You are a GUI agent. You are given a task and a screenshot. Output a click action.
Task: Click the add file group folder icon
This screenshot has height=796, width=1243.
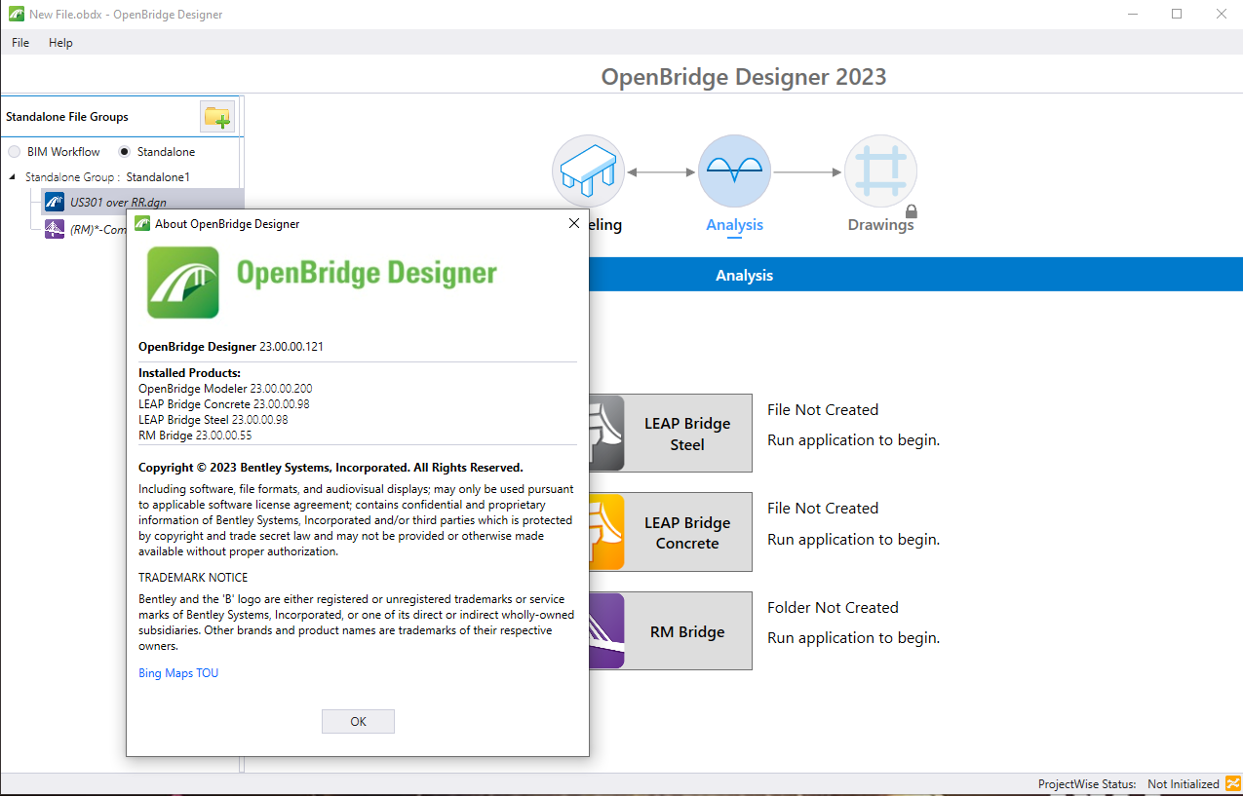(x=217, y=117)
